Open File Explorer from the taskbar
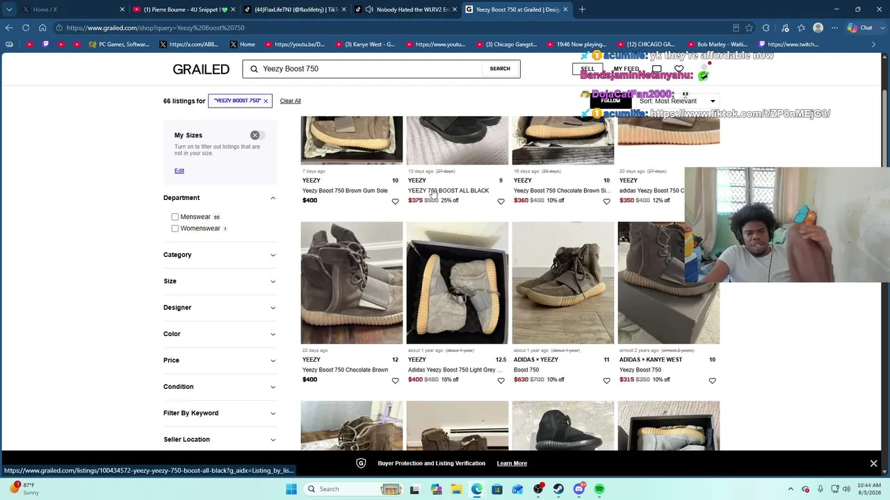Image resolution: width=890 pixels, height=500 pixels. click(456, 489)
